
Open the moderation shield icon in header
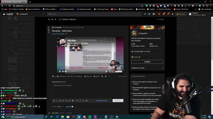[x=159, y=14]
